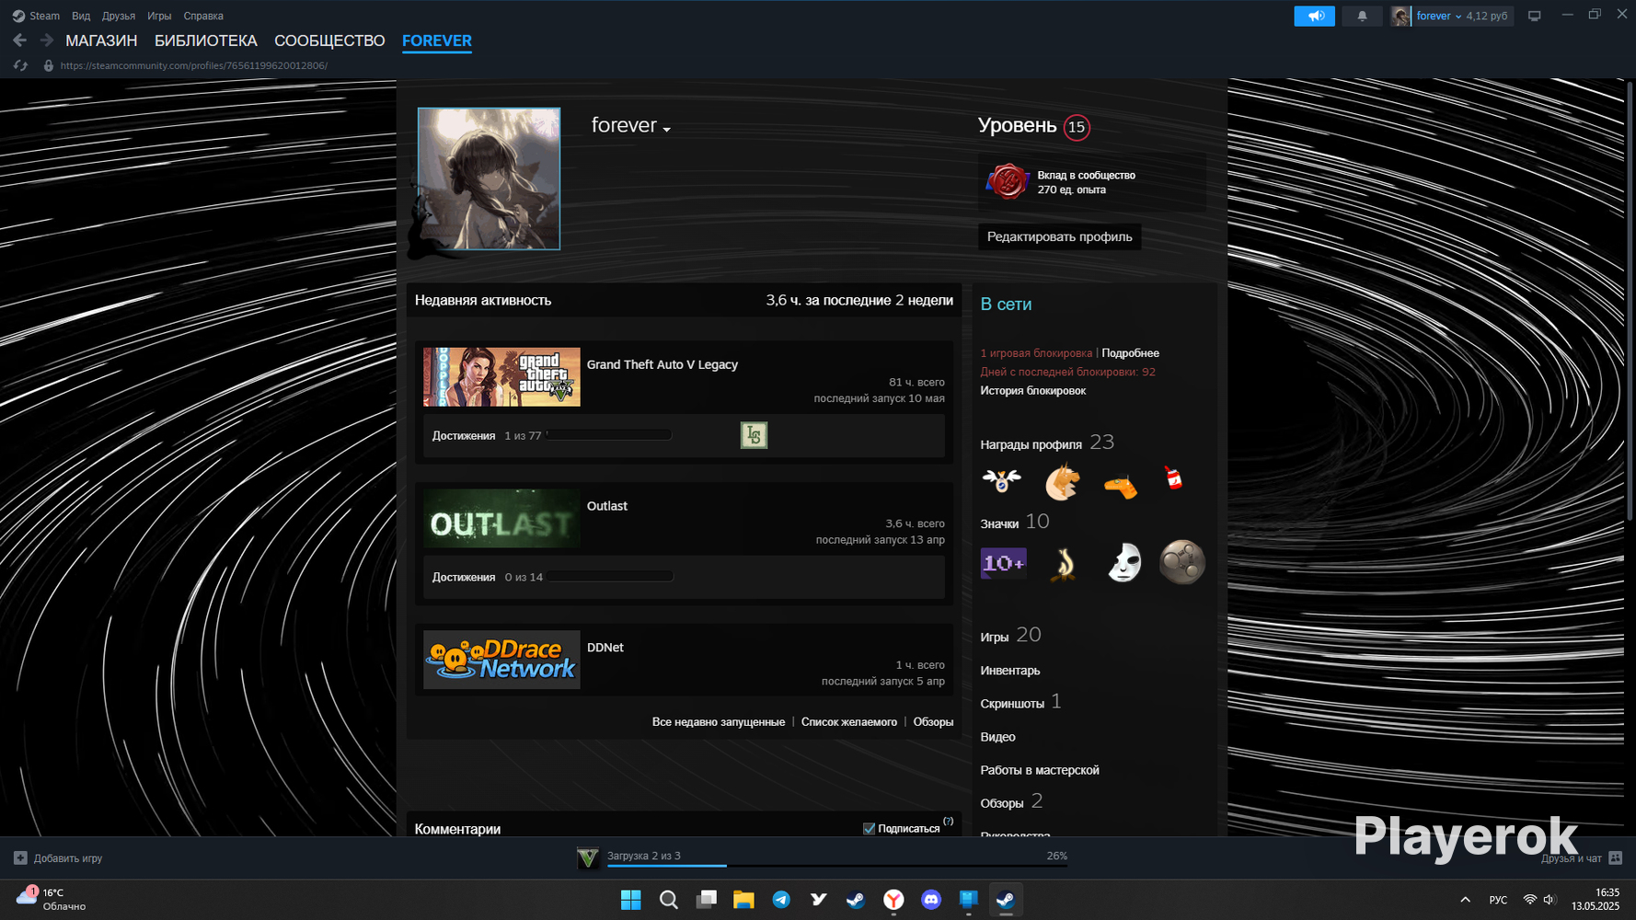The height and width of the screenshot is (920, 1636).
Task: Select the FOREVER profile tab
Action: pyautogui.click(x=437, y=40)
